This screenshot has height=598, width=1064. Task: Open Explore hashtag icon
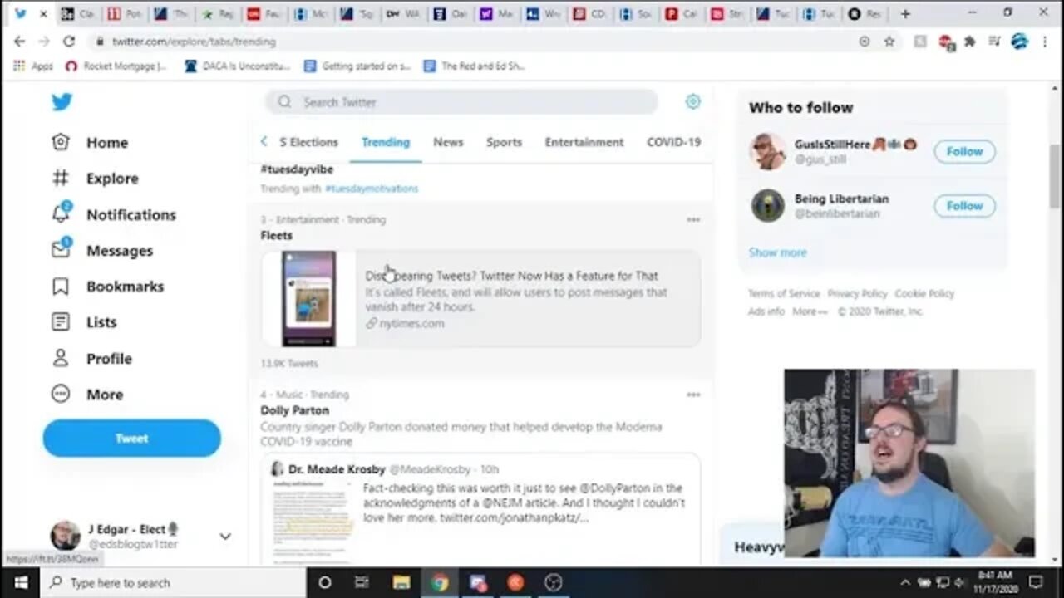[61, 178]
